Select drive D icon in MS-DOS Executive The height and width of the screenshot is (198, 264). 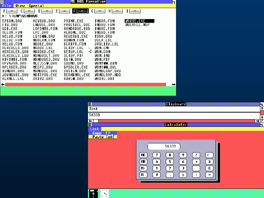(x=45, y=11)
